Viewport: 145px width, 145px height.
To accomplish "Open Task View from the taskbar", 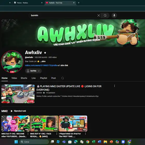I will (x=52, y=142).
